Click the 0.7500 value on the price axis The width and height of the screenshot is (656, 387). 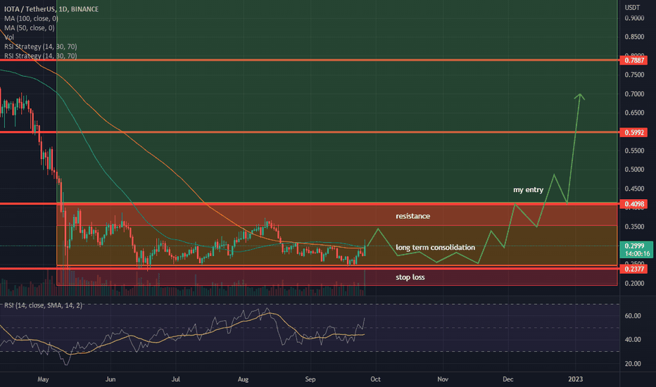(634, 75)
